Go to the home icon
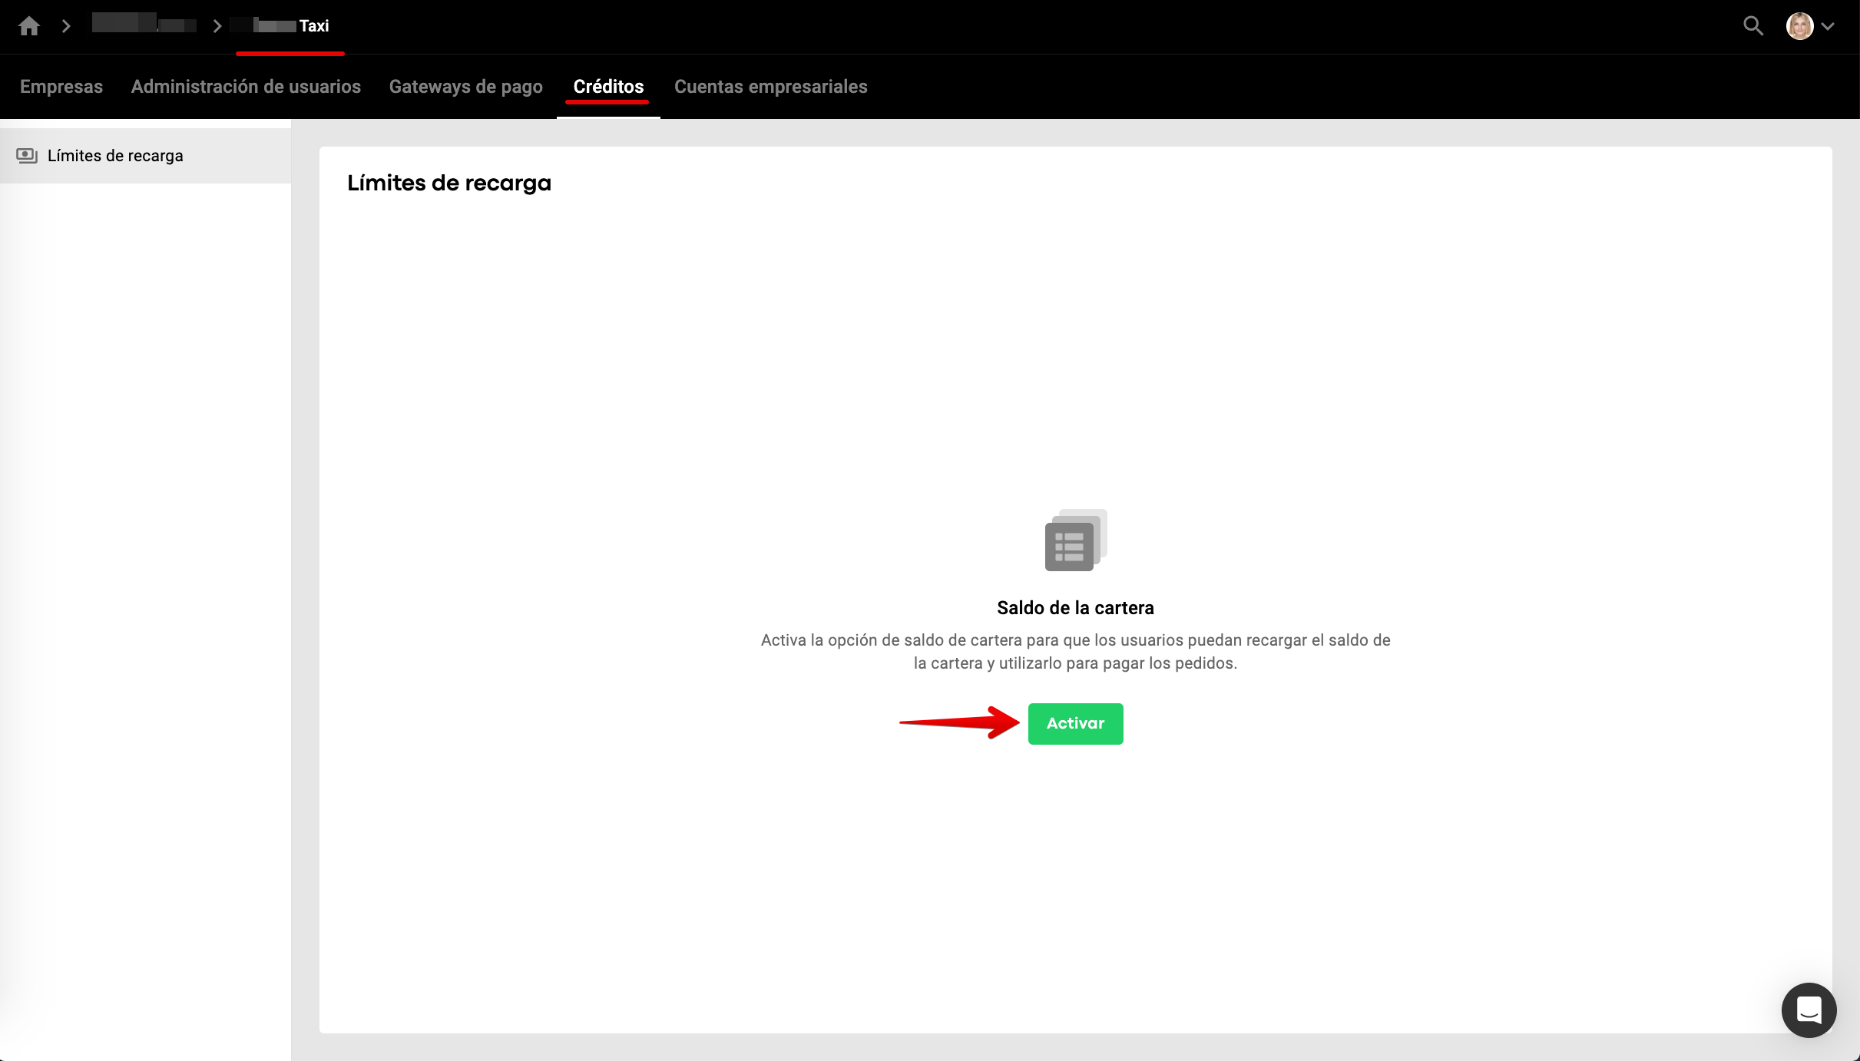 [29, 26]
